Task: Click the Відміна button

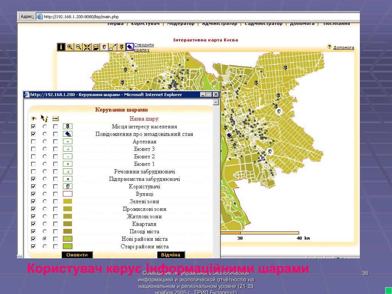Action: point(171,255)
